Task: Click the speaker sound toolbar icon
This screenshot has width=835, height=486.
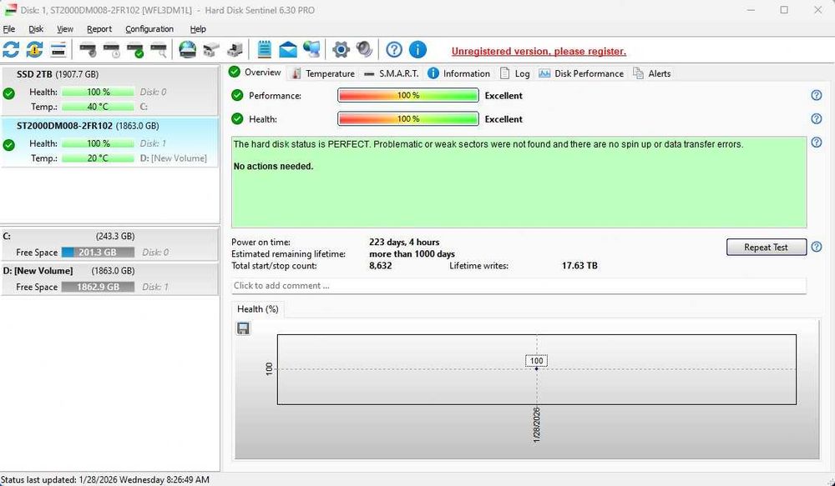Action: 365,50
